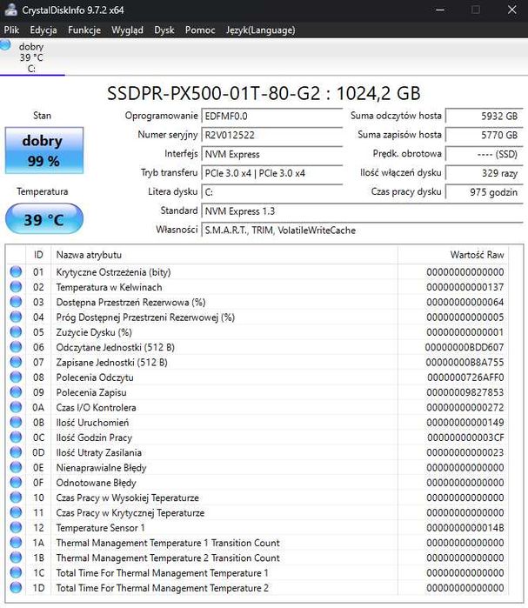This screenshot has width=528, height=608.
Task: Minimize the CrystalDiskInfo window
Action: pyautogui.click(x=440, y=10)
